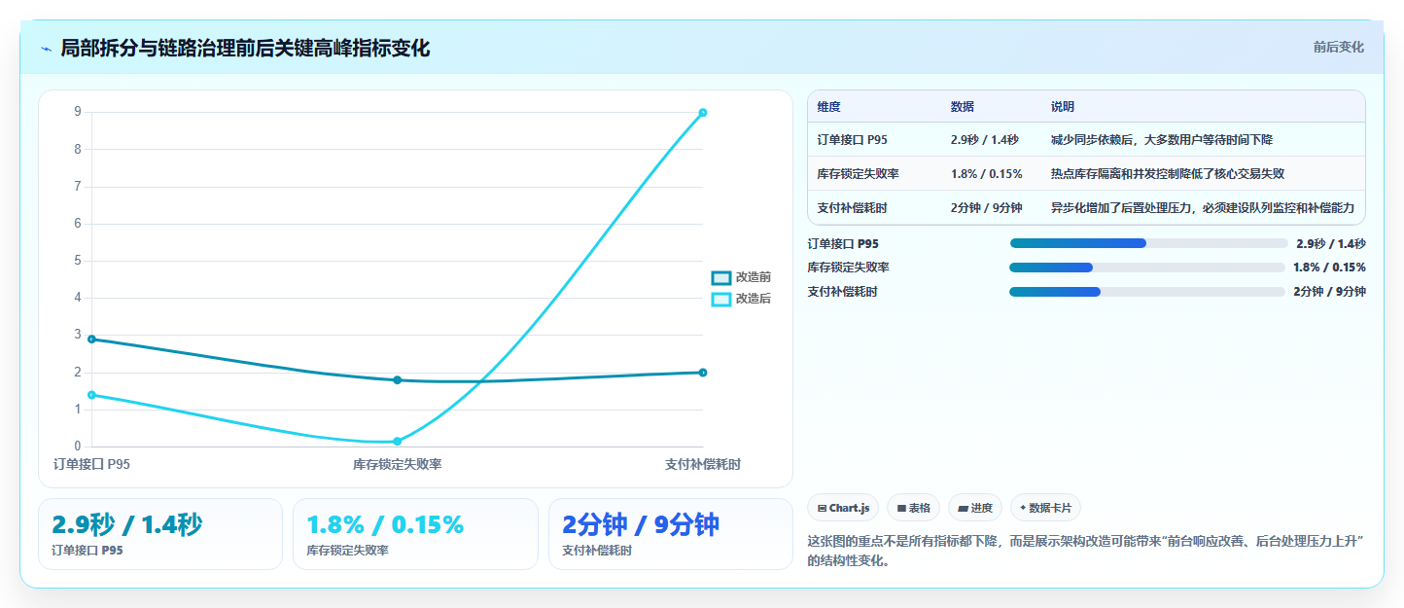
Task: Click the lightning icon beside the title
Action: pyautogui.click(x=46, y=49)
